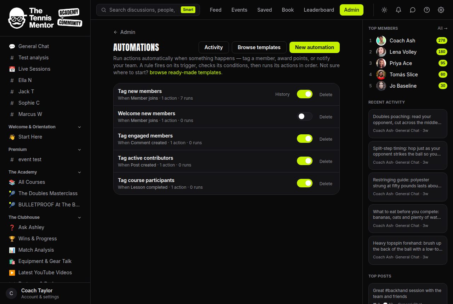
Task: Open the Doubles poaching activity card
Action: click(408, 124)
